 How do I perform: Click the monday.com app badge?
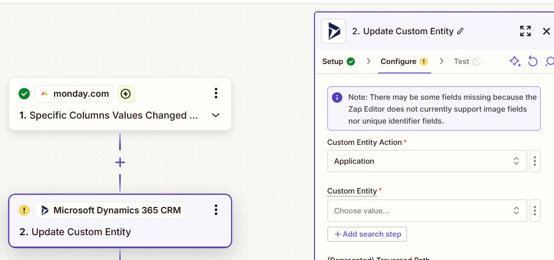[74, 94]
